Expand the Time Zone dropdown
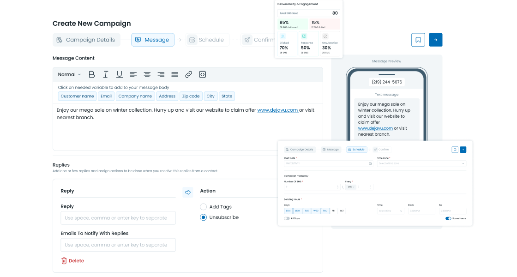Screen dimensions: 517x277 point(421,163)
